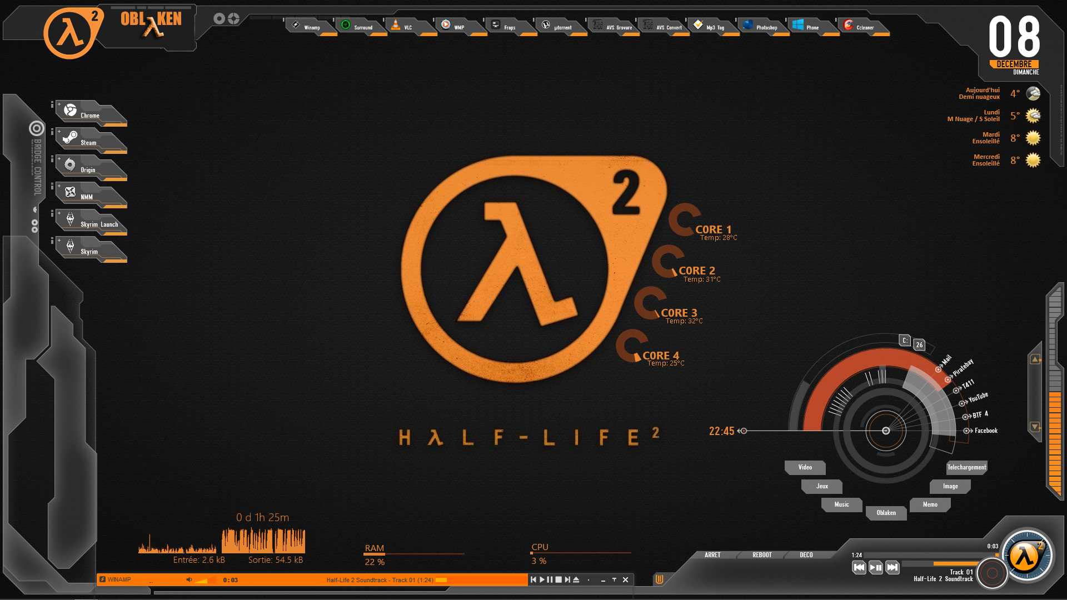This screenshot has width=1067, height=600.
Task: Open the Phone shortcut
Action: [814, 26]
